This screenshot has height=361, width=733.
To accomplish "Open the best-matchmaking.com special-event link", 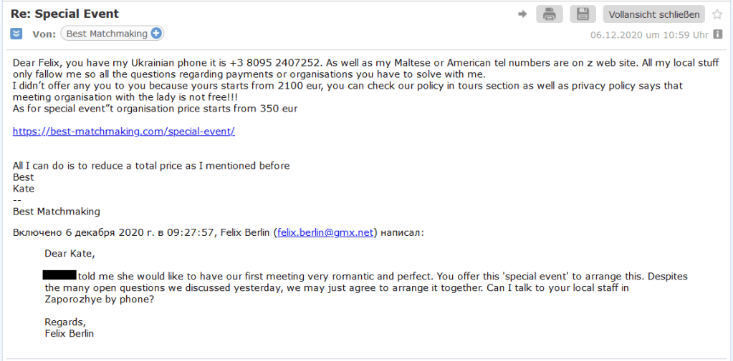I will click(123, 132).
